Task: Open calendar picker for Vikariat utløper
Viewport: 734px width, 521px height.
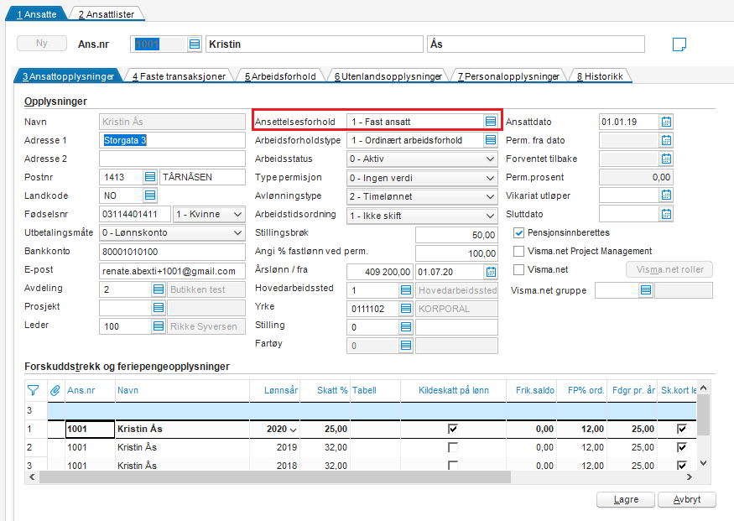Action: click(x=666, y=195)
